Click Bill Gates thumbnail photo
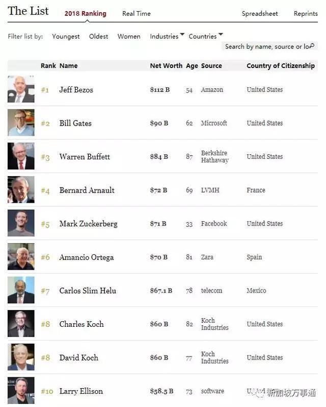Screen dimensions: 326x407 coord(21,123)
